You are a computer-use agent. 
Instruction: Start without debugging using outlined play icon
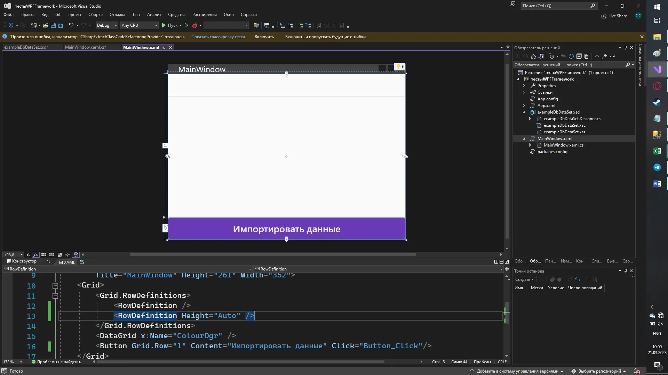[186, 25]
